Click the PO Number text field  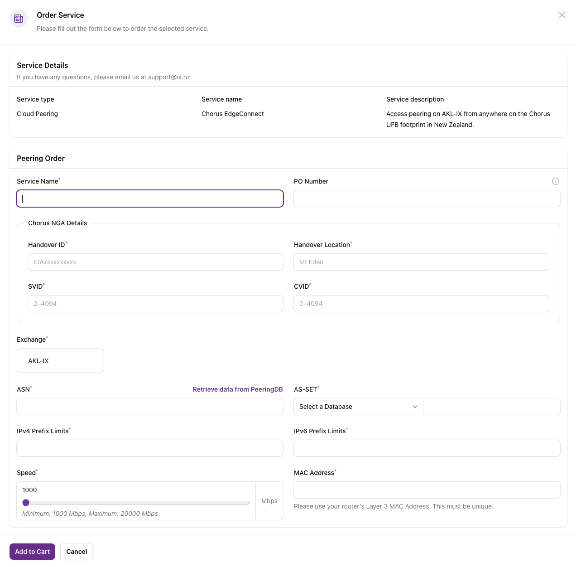point(427,199)
